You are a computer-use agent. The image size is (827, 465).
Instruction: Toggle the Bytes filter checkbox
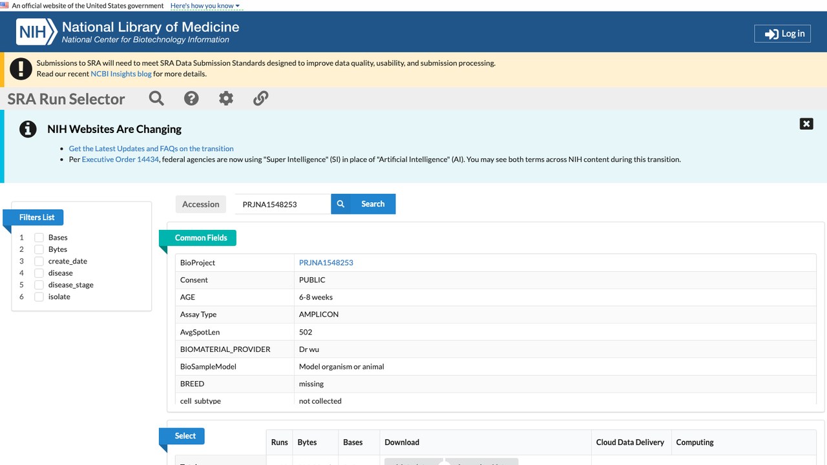point(39,249)
